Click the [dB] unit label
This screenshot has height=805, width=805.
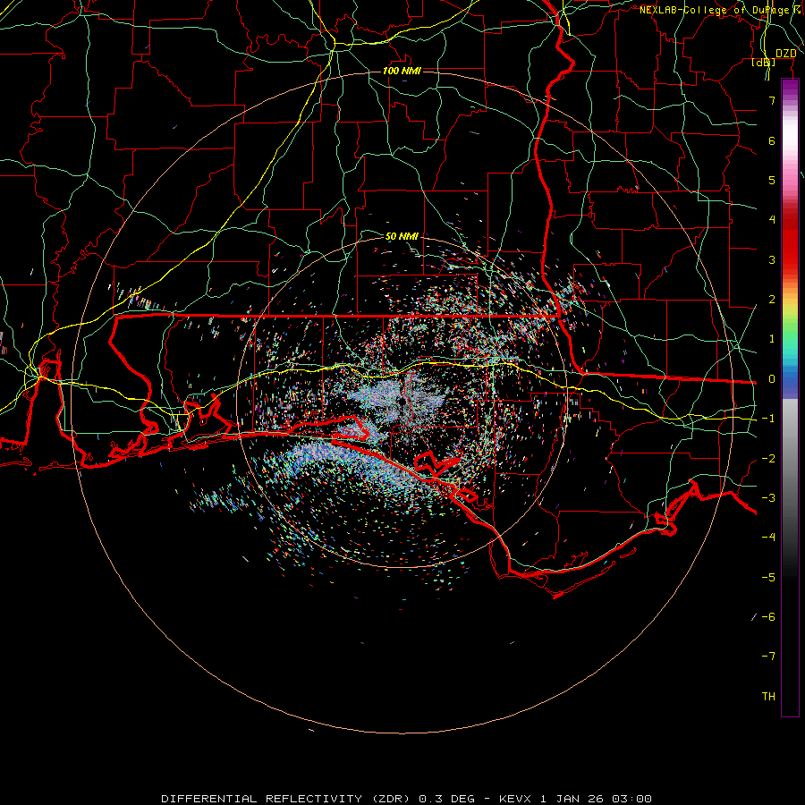(764, 62)
